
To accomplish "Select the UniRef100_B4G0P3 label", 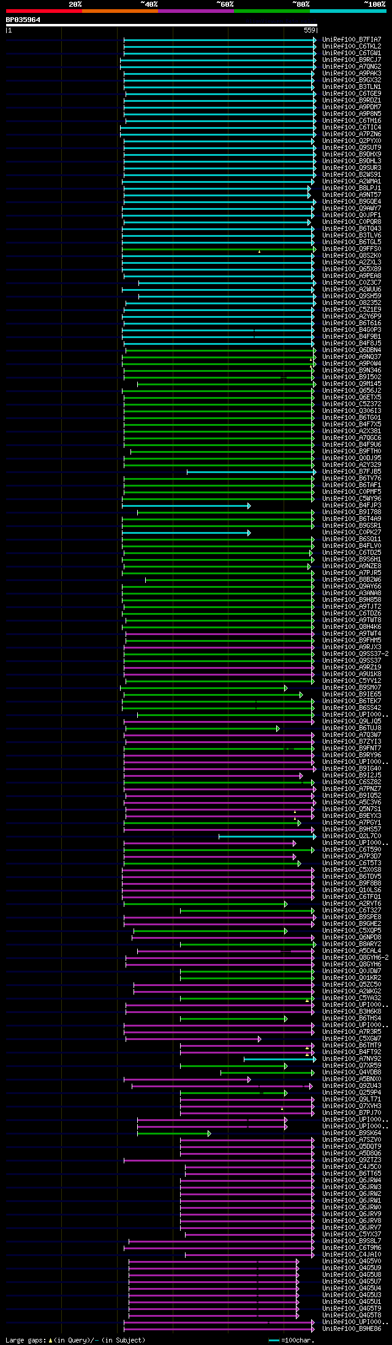I will pos(352,330).
